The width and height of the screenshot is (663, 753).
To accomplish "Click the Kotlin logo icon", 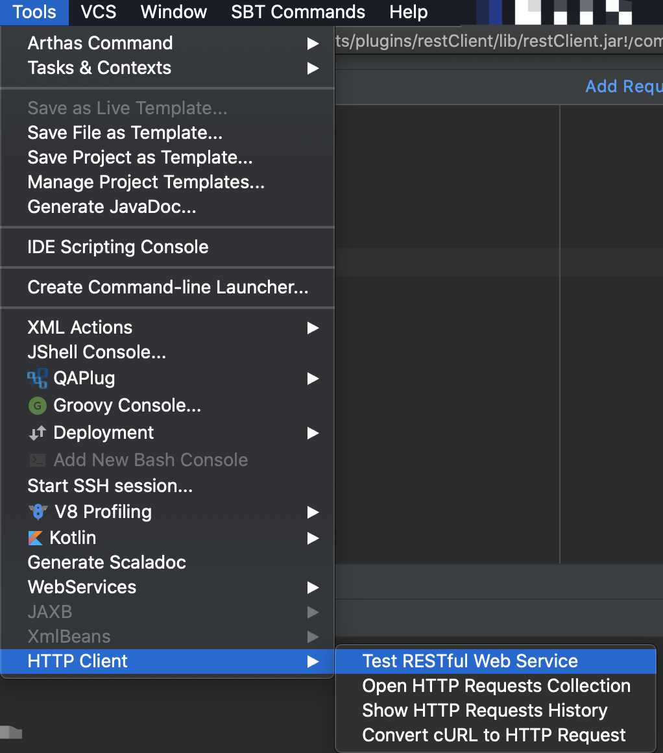I will tap(36, 538).
